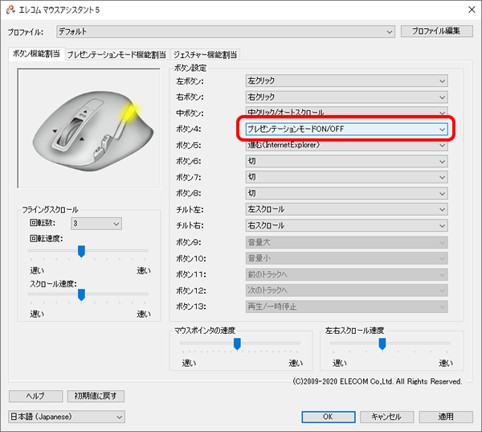Open the ボタン6 dropdown
The image size is (482, 432).
(x=346, y=162)
